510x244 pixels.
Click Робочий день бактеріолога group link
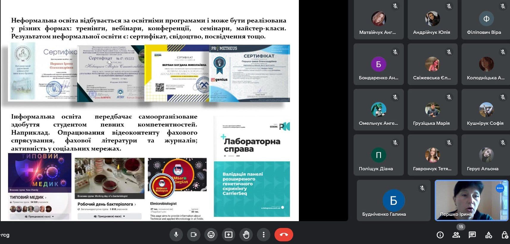106,204
